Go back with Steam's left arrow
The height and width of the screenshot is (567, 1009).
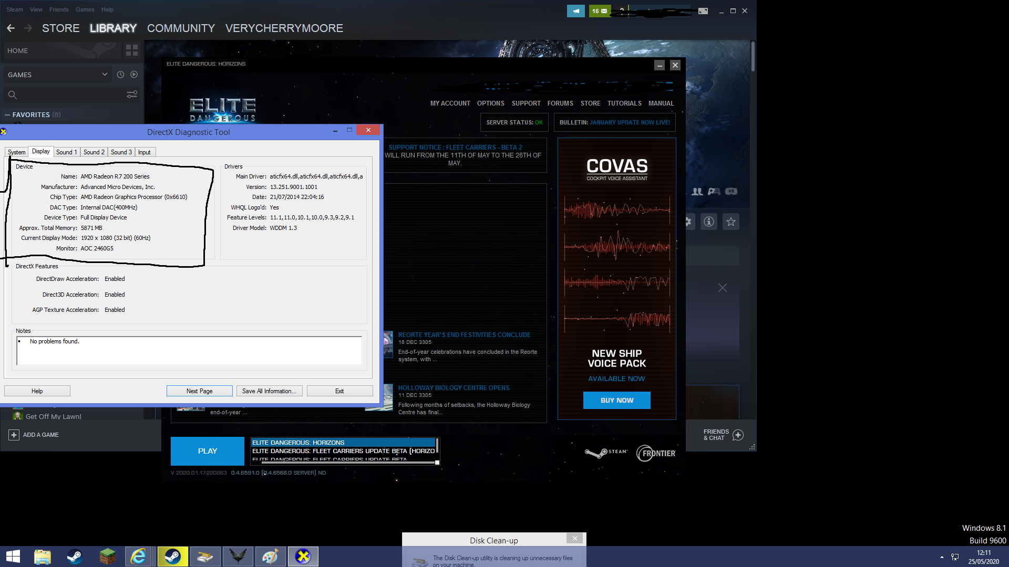click(11, 28)
